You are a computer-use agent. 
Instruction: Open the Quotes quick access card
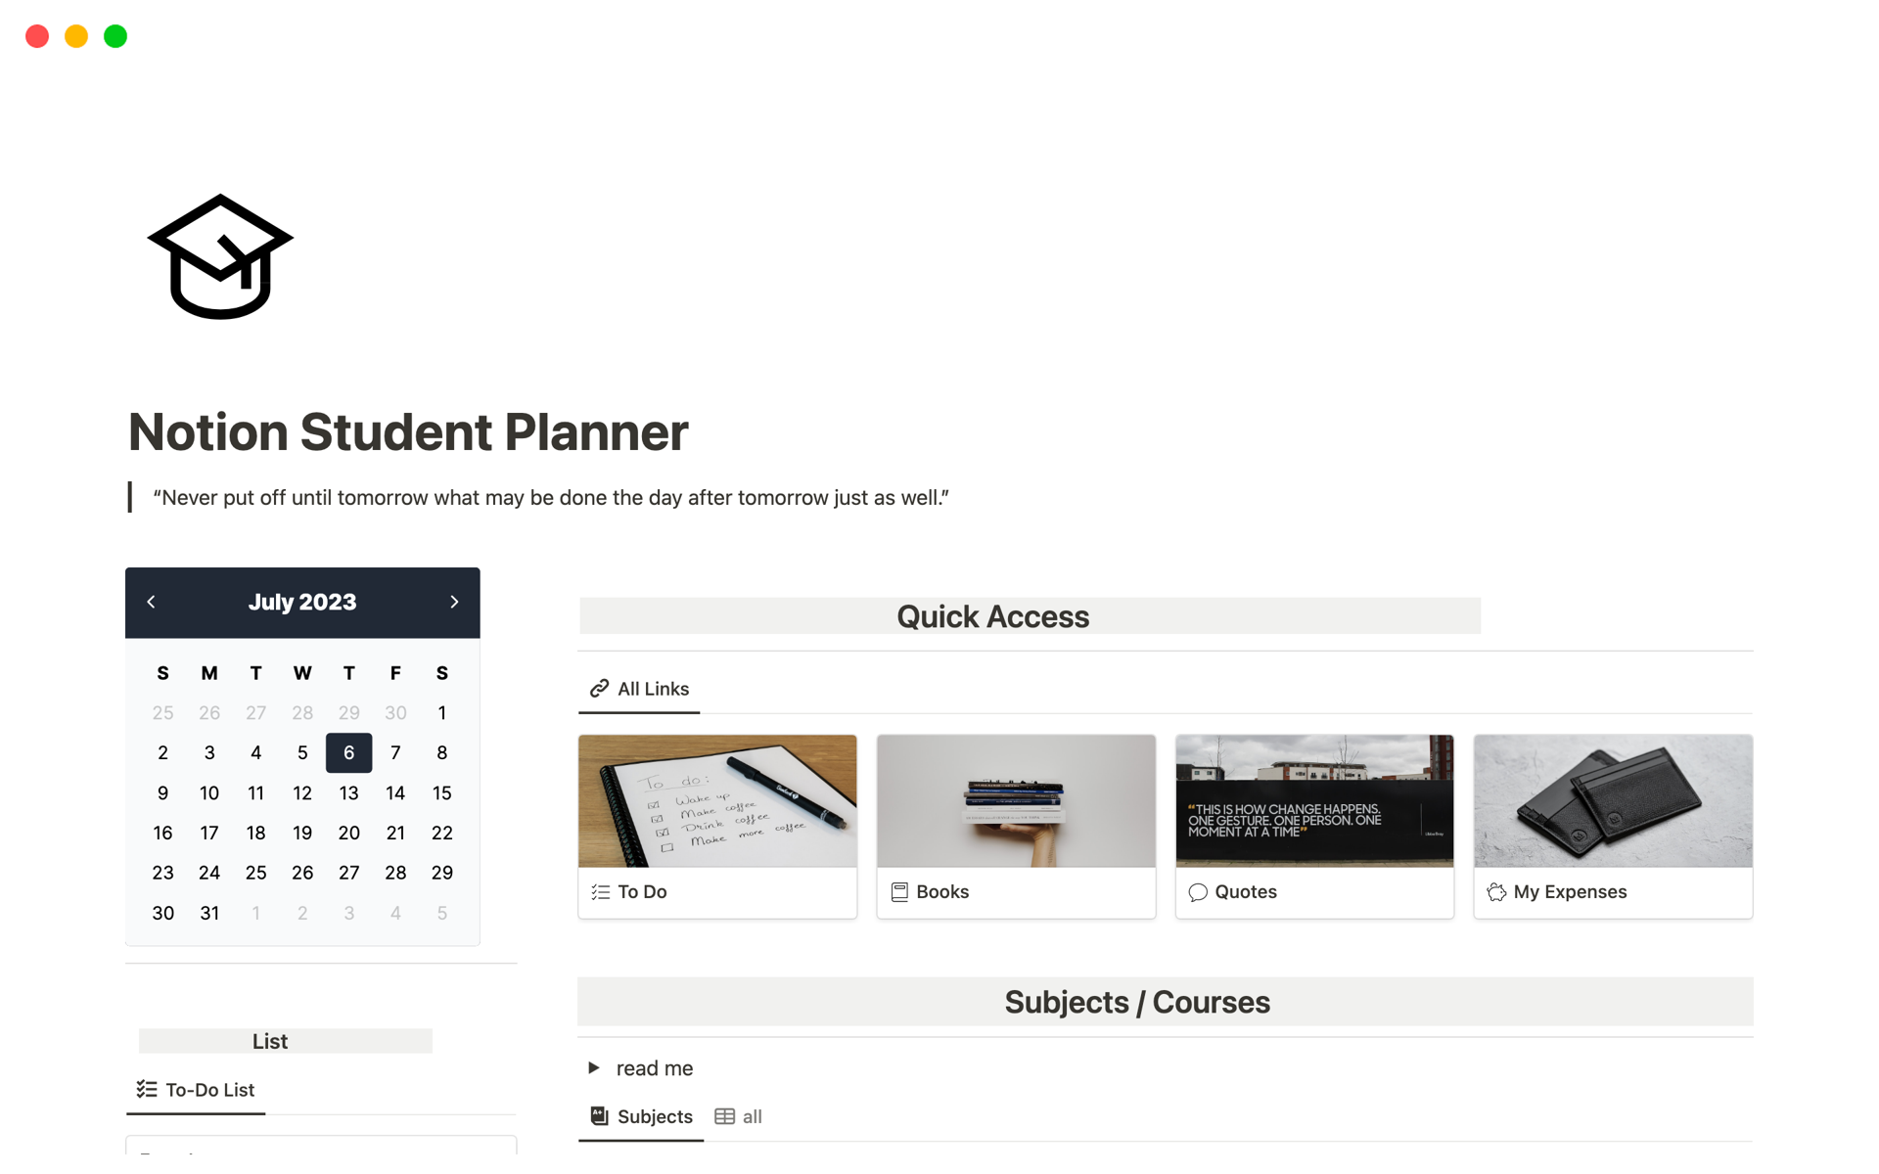click(1313, 823)
